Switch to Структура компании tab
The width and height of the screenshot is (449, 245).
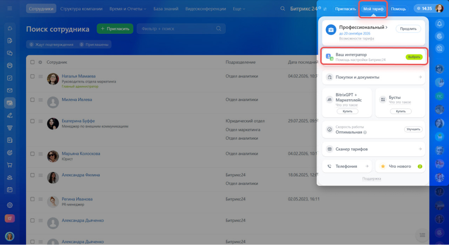(81, 9)
